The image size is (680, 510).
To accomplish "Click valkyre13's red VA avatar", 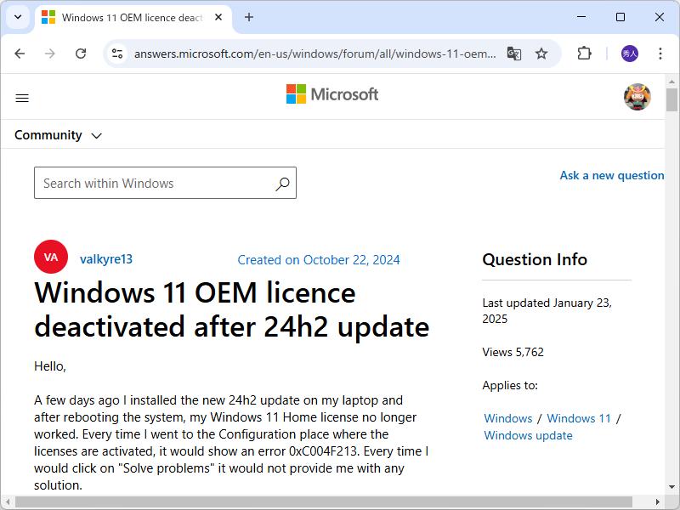I will tap(50, 256).
